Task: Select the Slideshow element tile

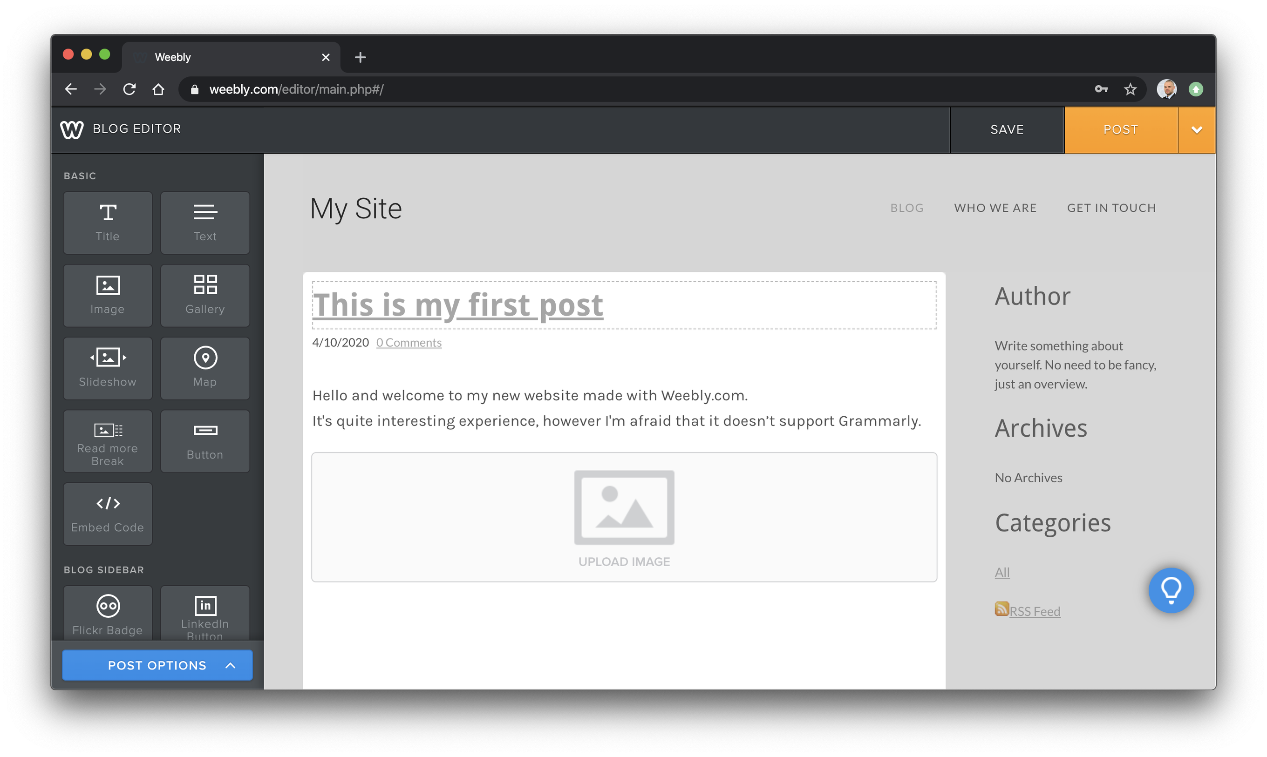Action: [x=108, y=368]
